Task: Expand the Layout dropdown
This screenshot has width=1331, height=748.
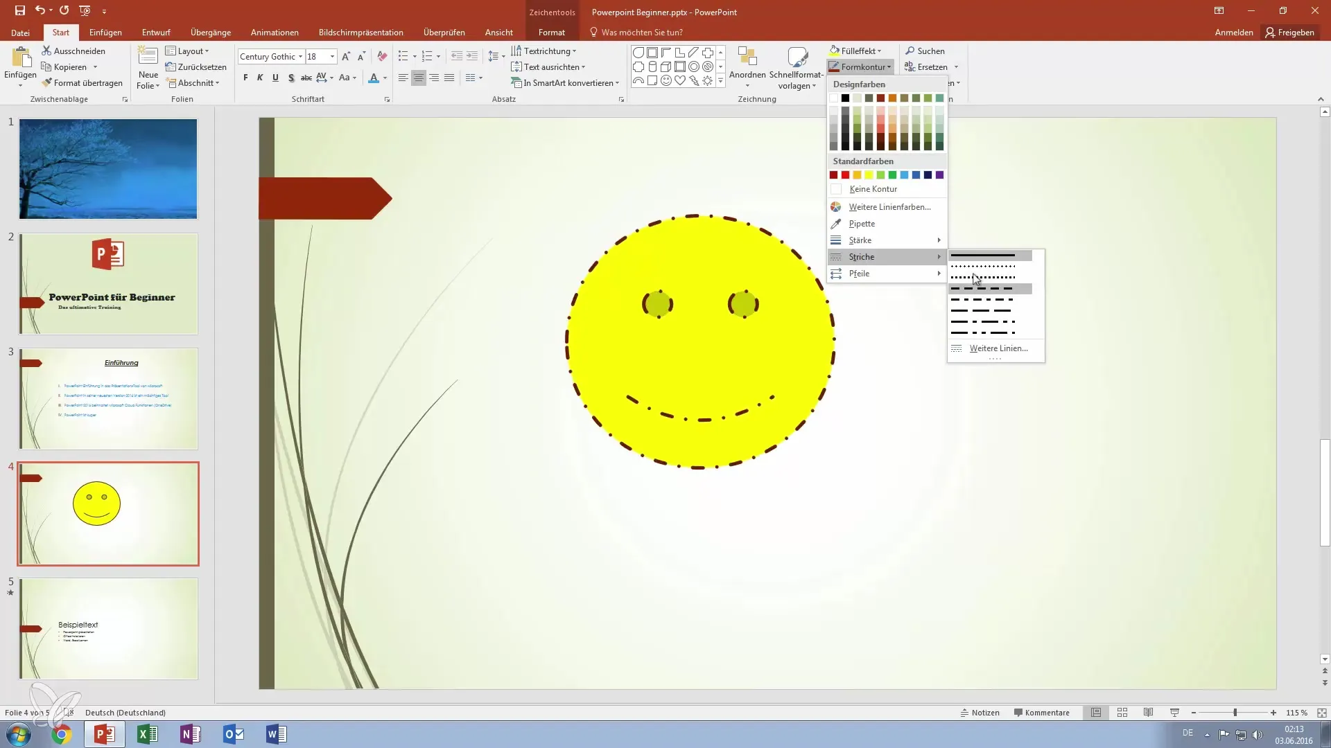Action: click(x=187, y=51)
